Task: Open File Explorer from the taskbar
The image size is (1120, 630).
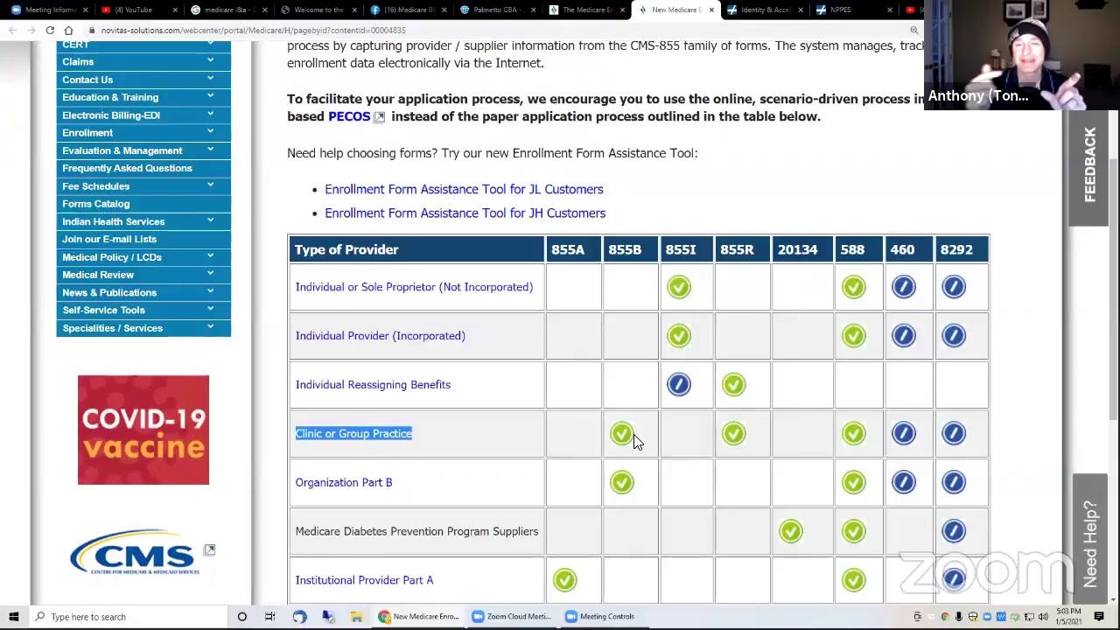Action: (356, 617)
